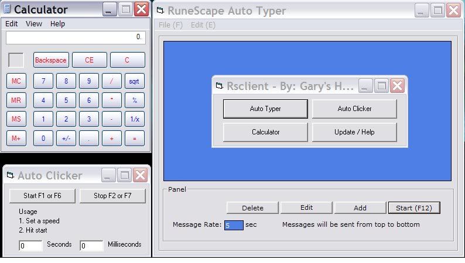Click the Calculator title bar app icon
This screenshot has height=263, width=465.
tap(8, 9)
